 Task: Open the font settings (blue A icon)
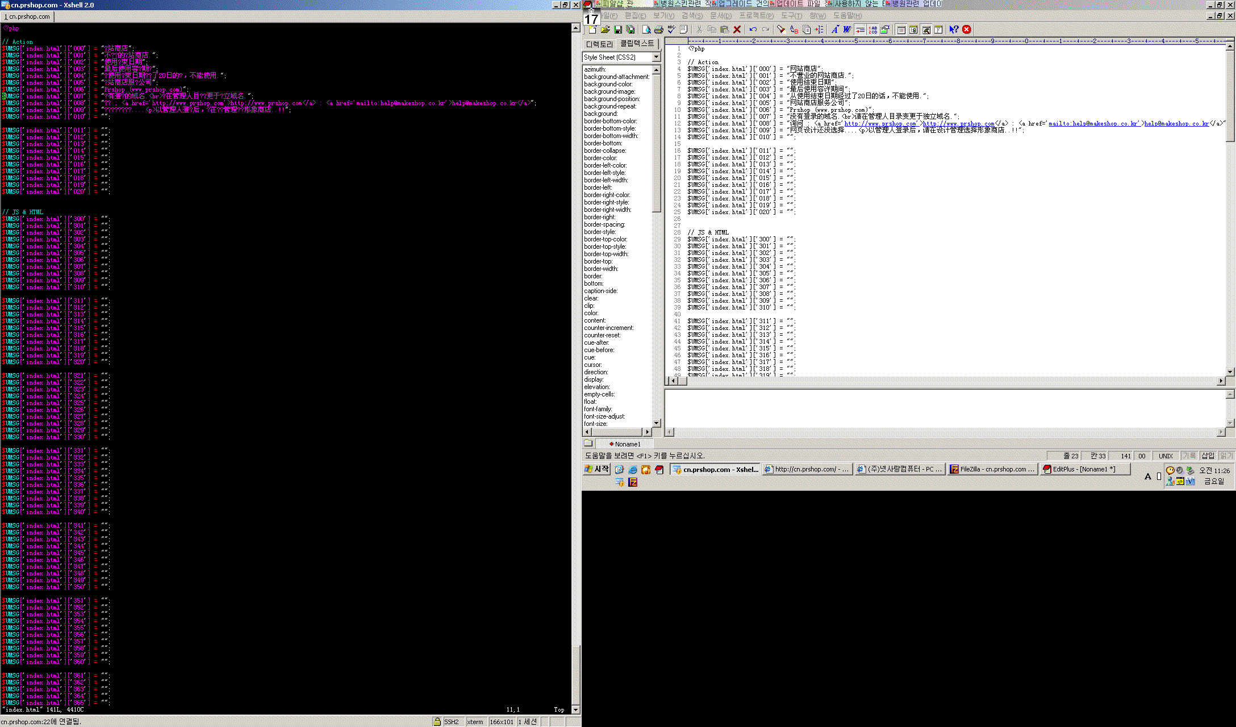835,30
